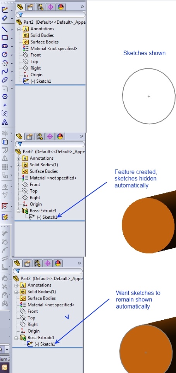Open the taskbar mail app icon

[x=4, y=368]
